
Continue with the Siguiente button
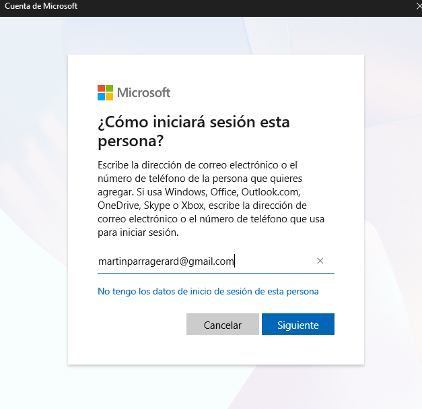point(297,324)
